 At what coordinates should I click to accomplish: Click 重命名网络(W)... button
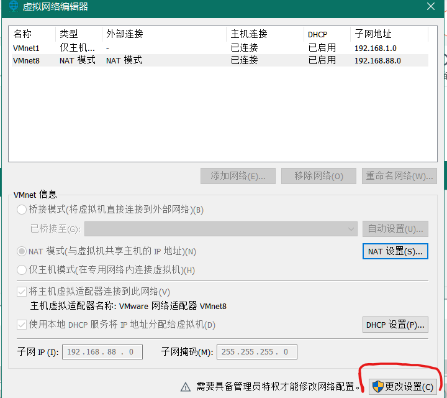tap(399, 176)
